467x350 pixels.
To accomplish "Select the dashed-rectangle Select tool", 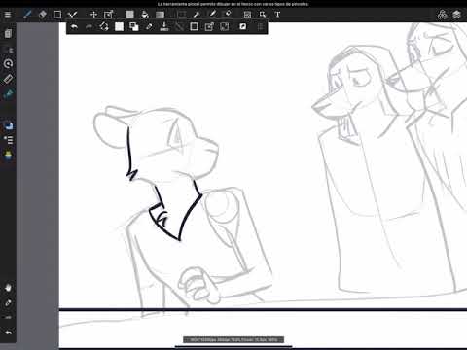I will [x=182, y=15].
